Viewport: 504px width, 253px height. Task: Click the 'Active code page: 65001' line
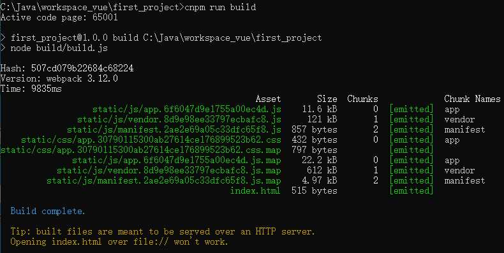point(59,17)
